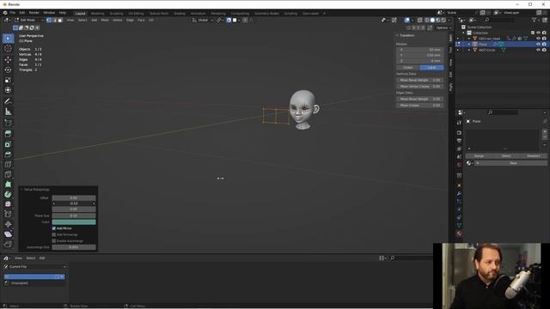
Task: Toggle Enable Automerge checkbox
Action: click(54, 241)
